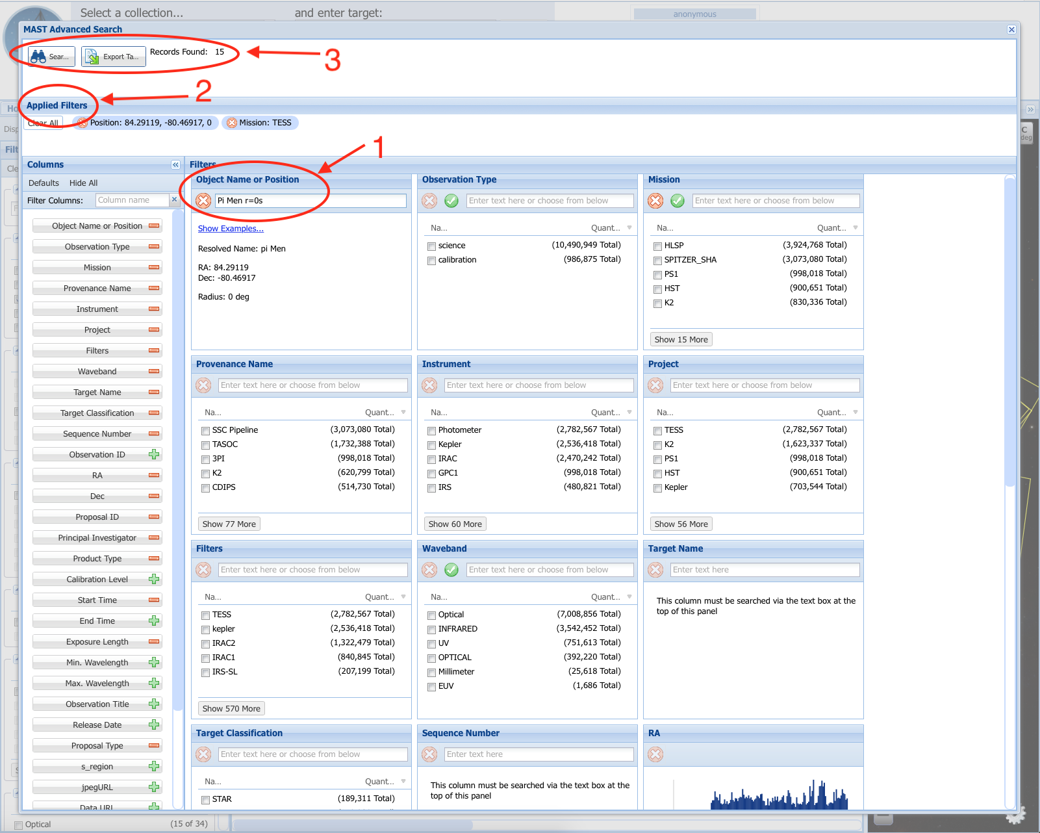Remove the Object Name or Position column
Image resolution: width=1040 pixels, height=833 pixels.
pos(154,226)
